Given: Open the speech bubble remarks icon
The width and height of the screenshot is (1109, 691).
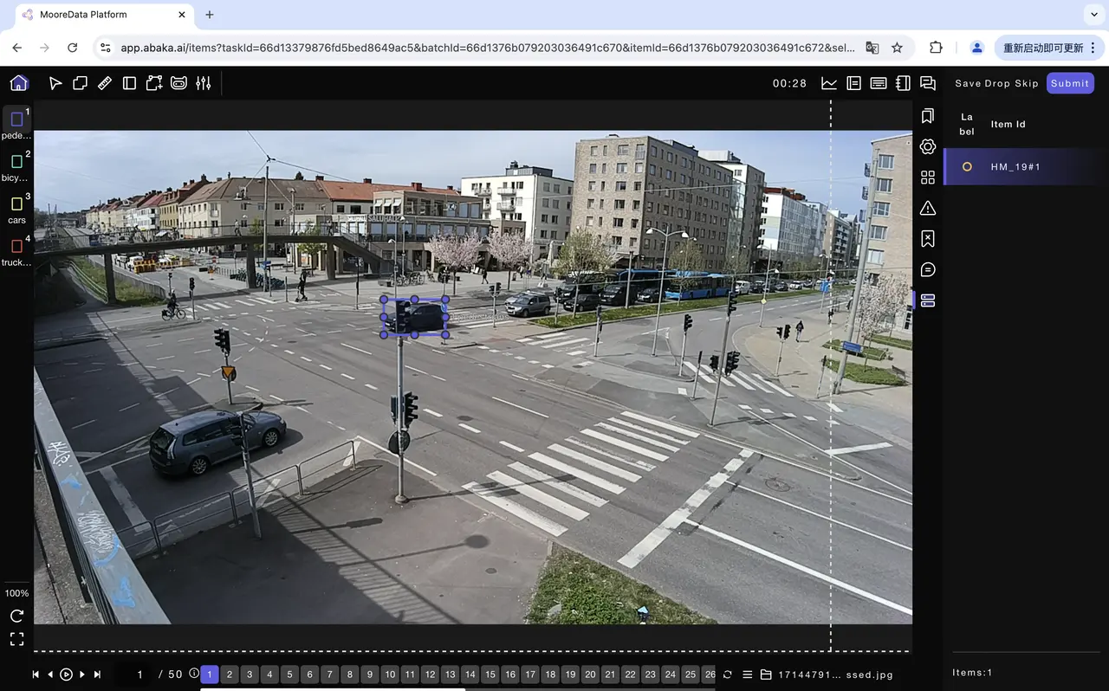Looking at the screenshot, I should coord(928,270).
